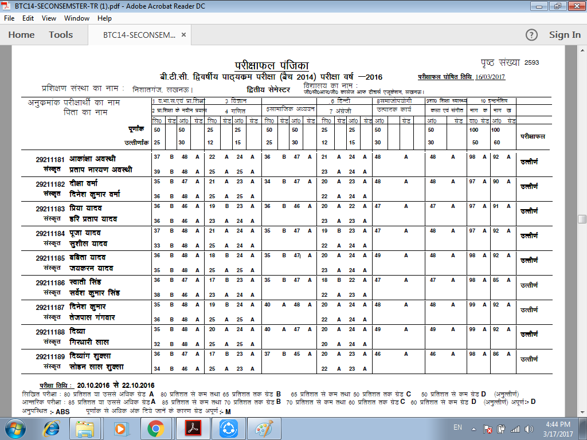Click the exam date 20.10.2016 से 22.10.2016
The width and height of the screenshot is (587, 440).
click(116, 386)
